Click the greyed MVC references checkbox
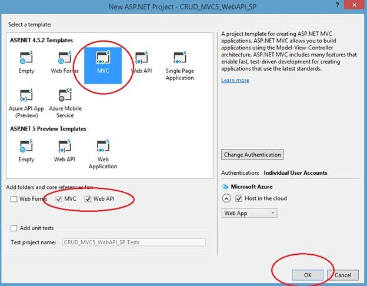 (58, 199)
